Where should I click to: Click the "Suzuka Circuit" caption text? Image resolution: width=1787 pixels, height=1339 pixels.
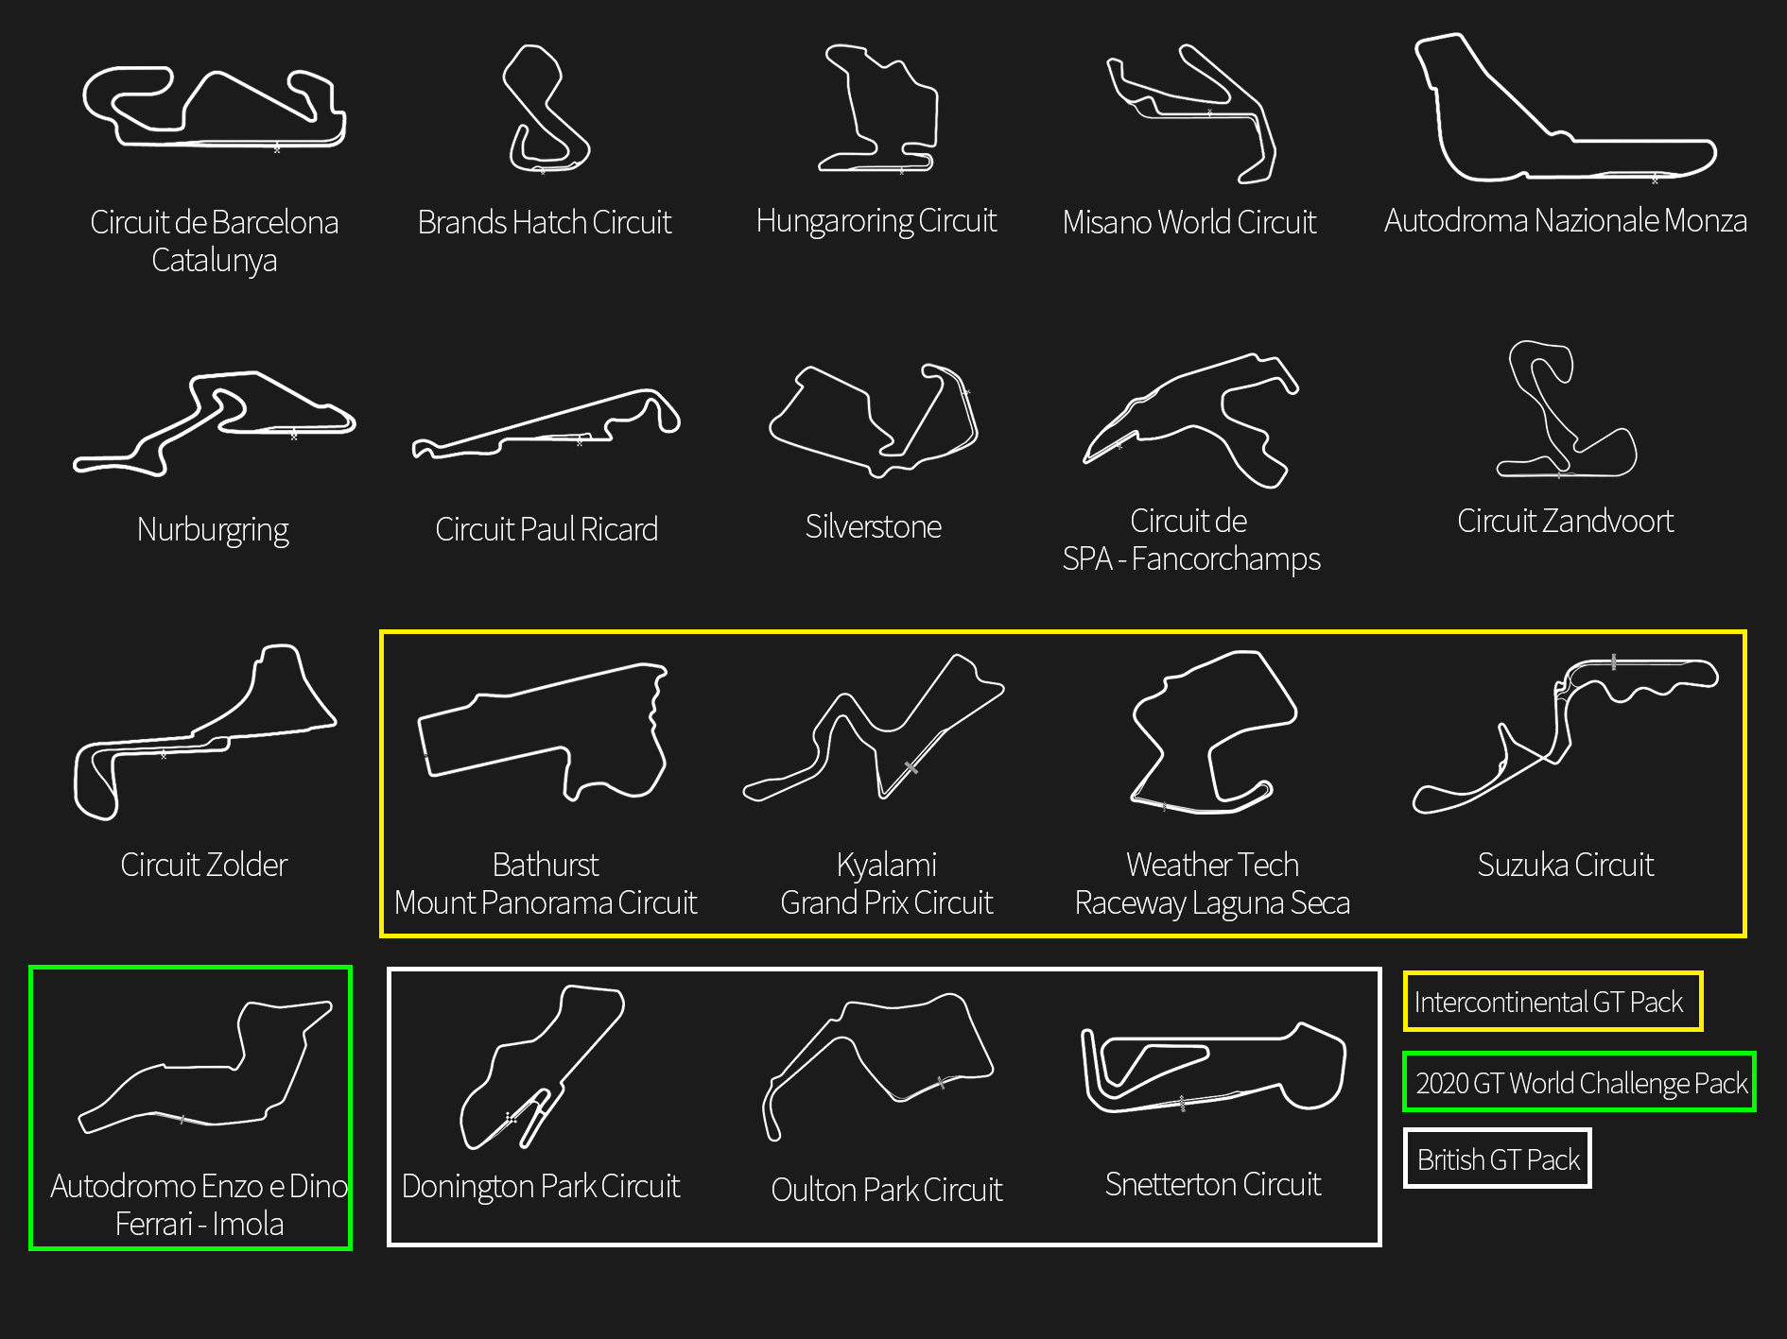(x=1566, y=865)
